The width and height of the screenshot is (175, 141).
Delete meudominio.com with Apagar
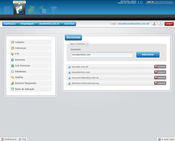pyautogui.click(x=160, y=72)
